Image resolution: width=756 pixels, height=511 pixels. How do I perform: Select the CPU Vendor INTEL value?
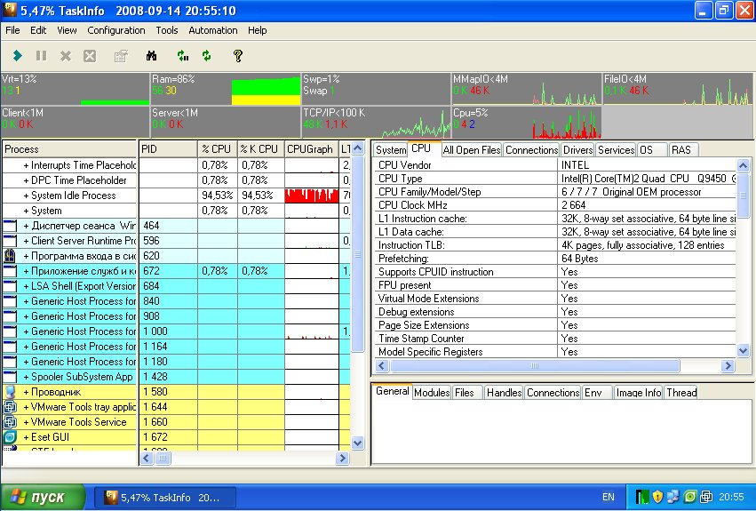(647, 165)
